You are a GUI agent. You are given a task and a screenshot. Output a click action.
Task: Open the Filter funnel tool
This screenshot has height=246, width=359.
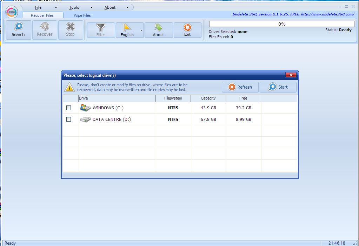(101, 27)
